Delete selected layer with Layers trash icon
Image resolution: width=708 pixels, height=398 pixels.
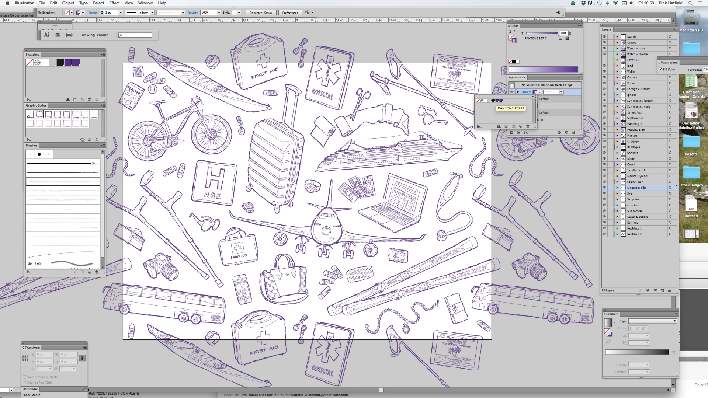(669, 291)
